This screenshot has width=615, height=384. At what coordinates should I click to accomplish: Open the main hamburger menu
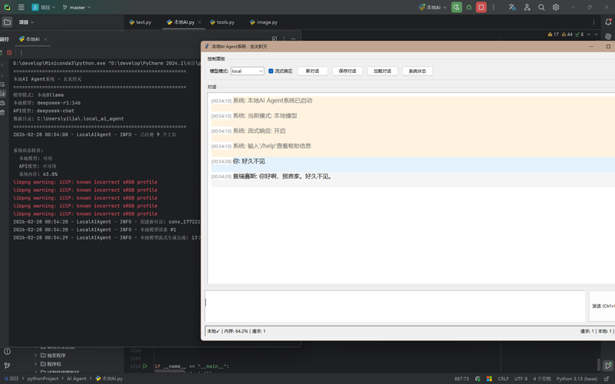22,7
